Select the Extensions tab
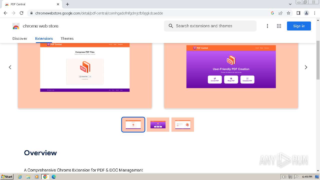The height and width of the screenshot is (180, 320). tap(44, 38)
